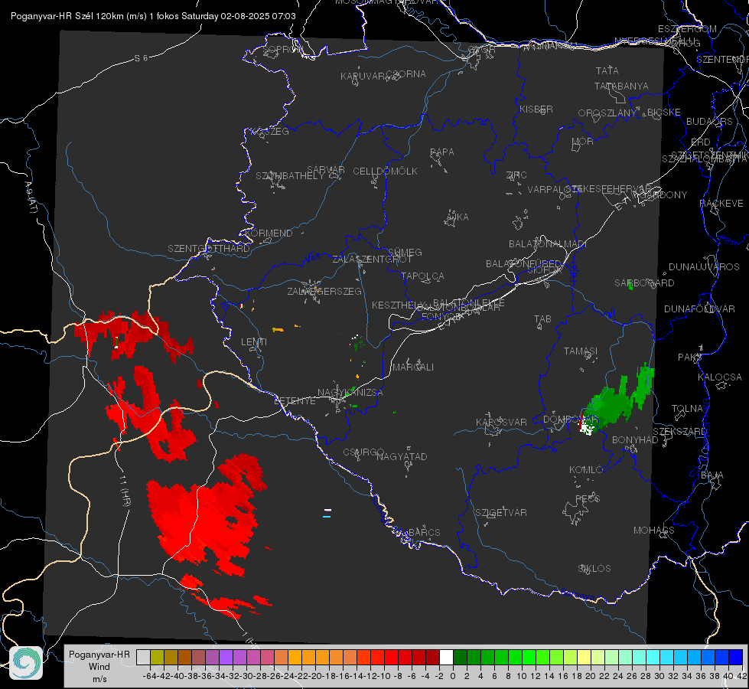The height and width of the screenshot is (689, 749).
Task: Click the swirl logo icon beside the legend
Action: click(x=26, y=663)
